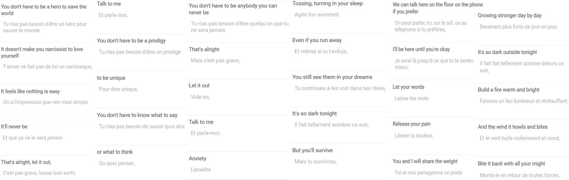Click the lyric 'I'll be here until you're okay'
The height and width of the screenshot is (180, 569).
(x=421, y=49)
